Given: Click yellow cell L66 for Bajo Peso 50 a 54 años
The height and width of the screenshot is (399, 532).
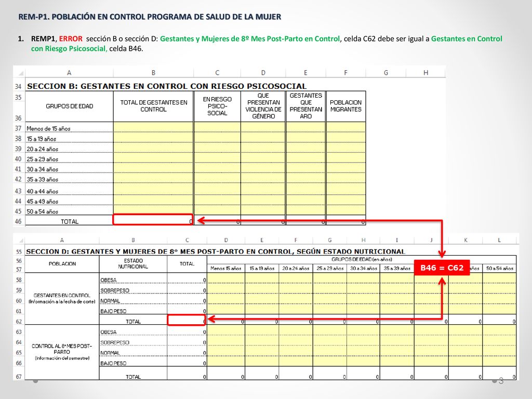Looking at the screenshot, I should (x=499, y=362).
